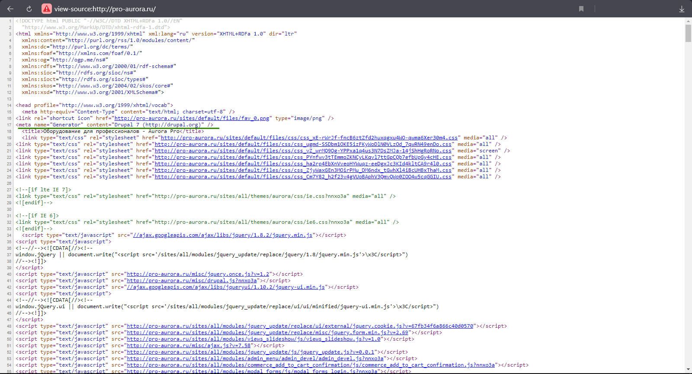Click the ie6.css?nnxo3a stylesheet line
Screen dimensions: 692x374
207,222
